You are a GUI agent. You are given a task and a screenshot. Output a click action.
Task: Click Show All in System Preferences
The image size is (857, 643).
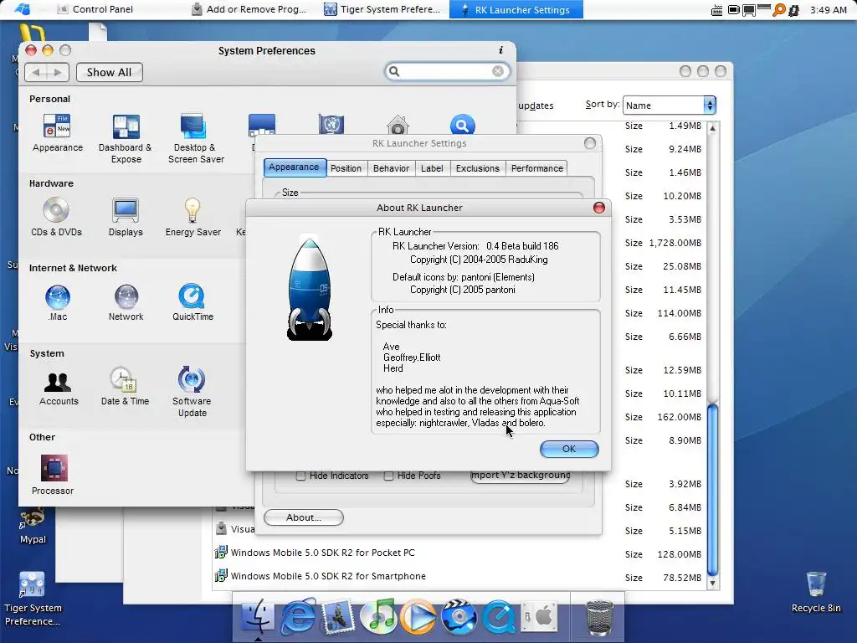pos(110,72)
